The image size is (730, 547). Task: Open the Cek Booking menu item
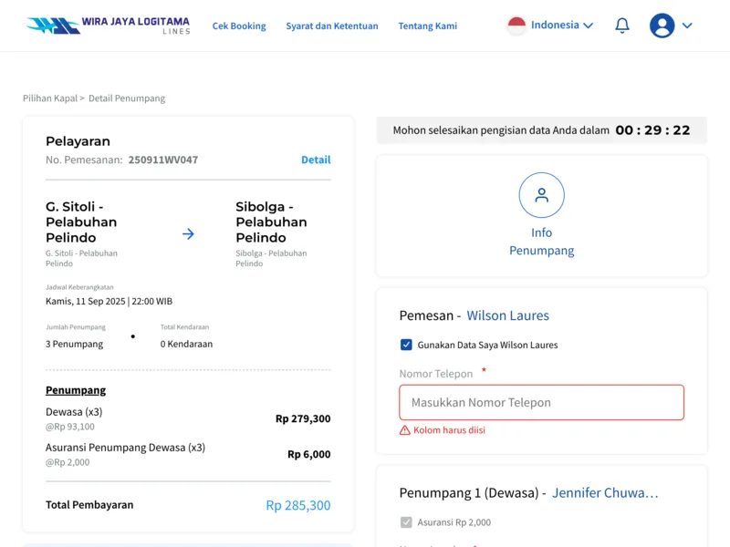coord(239,26)
